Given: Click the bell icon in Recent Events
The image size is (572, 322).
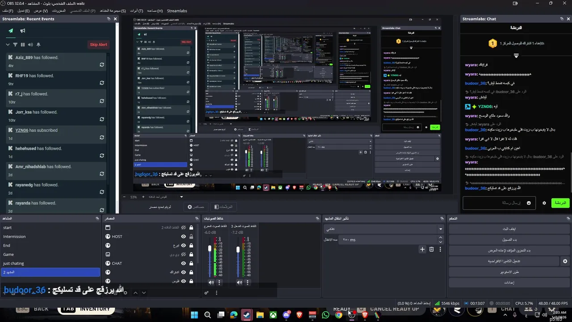Looking at the screenshot, I should pos(38,45).
